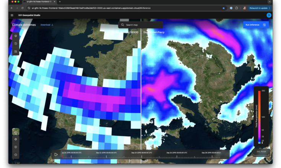The image size is (281, 168).
Task: Open the browser extensions icon
Action: 237,8
